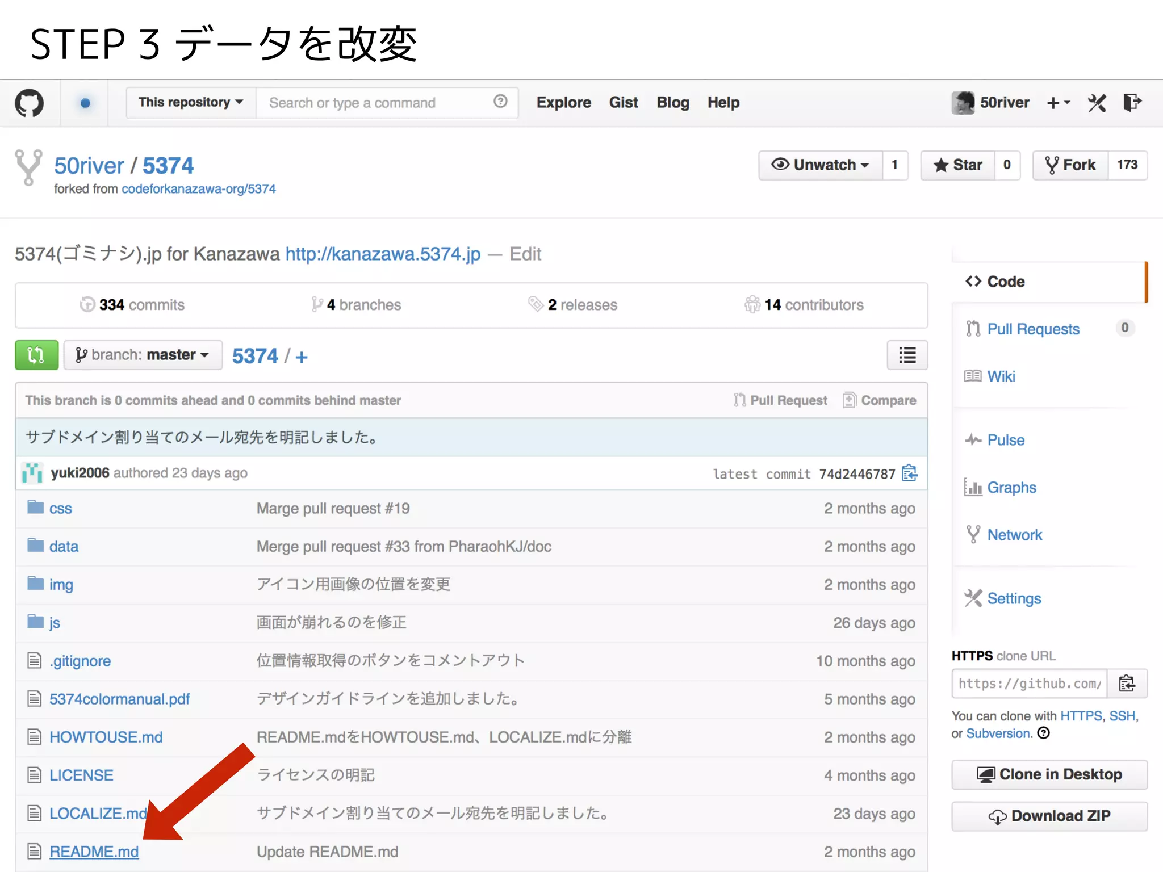1163x872 pixels.
Task: Open the 50river profile avatar
Action: pyautogui.click(x=963, y=103)
